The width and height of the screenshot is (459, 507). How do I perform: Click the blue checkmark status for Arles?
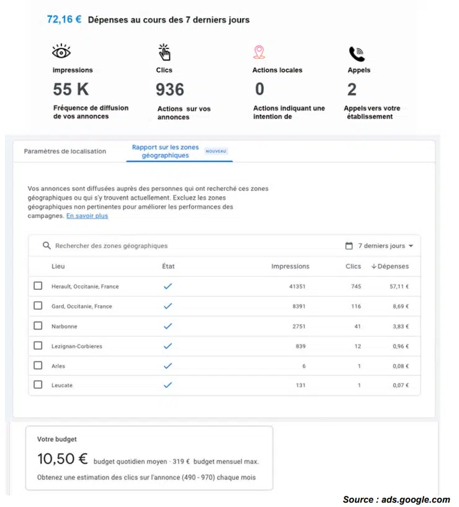[167, 366]
